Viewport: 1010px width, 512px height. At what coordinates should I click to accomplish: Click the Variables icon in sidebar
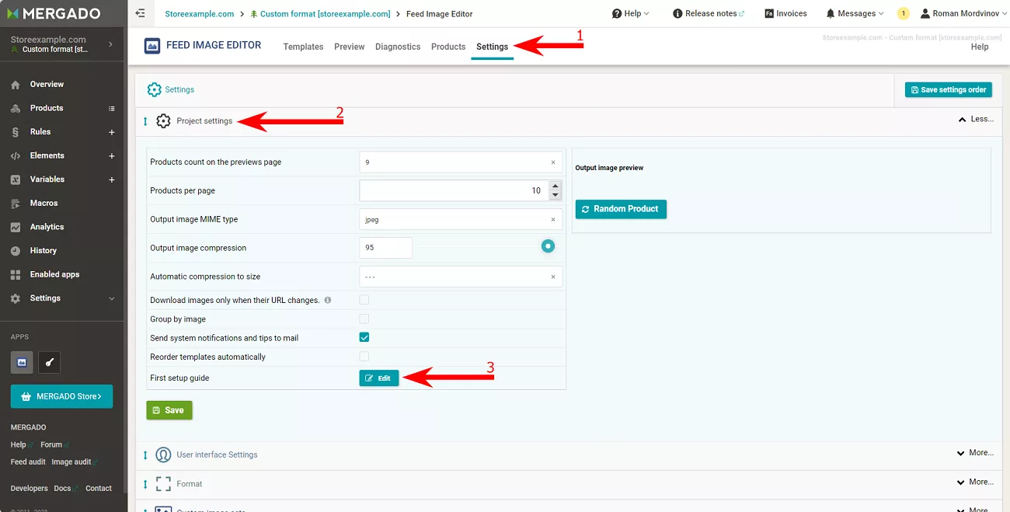pyautogui.click(x=16, y=179)
